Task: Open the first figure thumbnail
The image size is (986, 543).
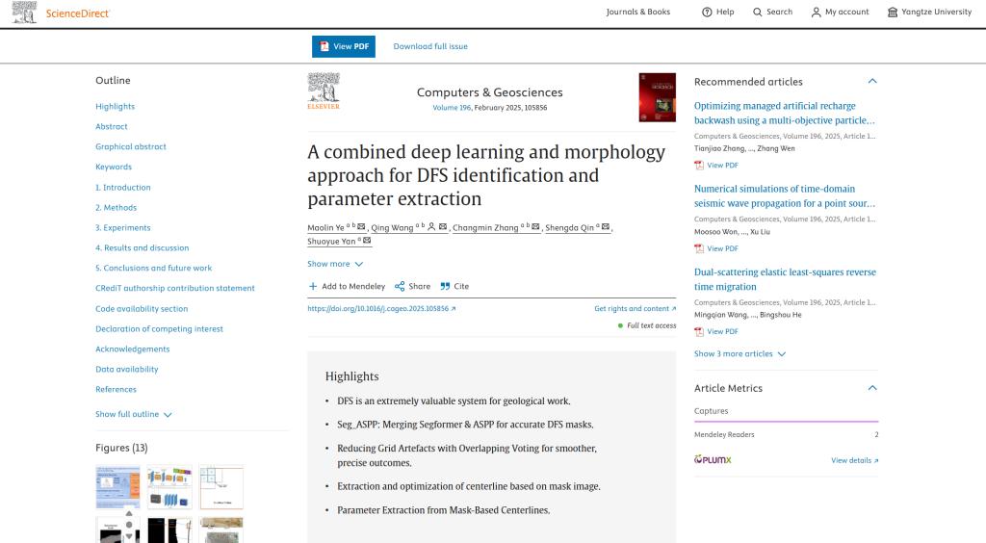Action: coord(117,487)
